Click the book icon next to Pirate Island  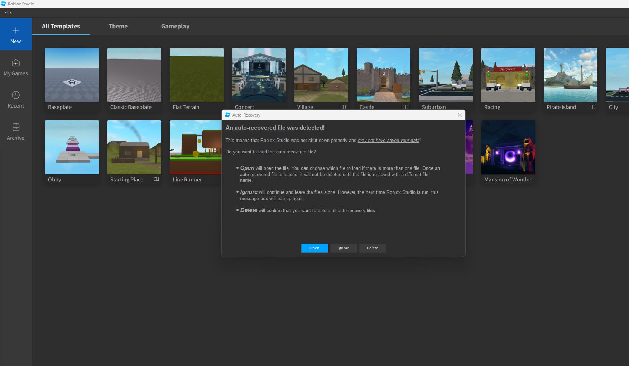tap(592, 107)
